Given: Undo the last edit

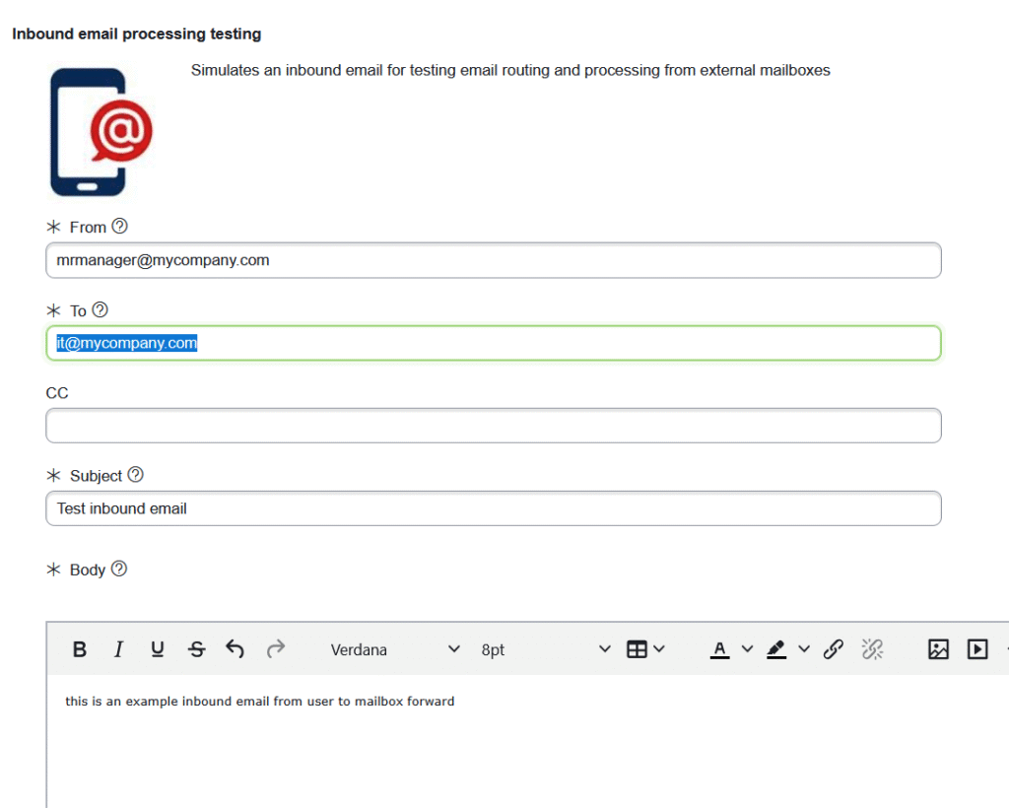Looking at the screenshot, I should click(235, 648).
